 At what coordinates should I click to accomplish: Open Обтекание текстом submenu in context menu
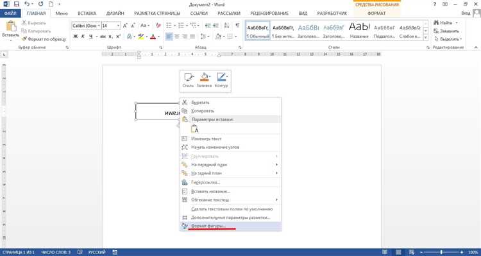pyautogui.click(x=231, y=200)
